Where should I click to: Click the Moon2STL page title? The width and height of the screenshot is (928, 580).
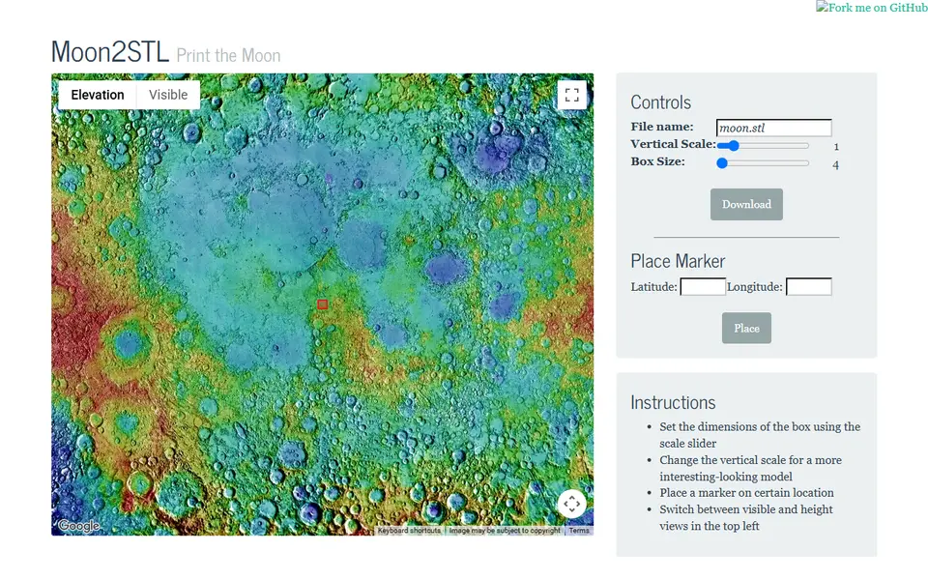(110, 51)
